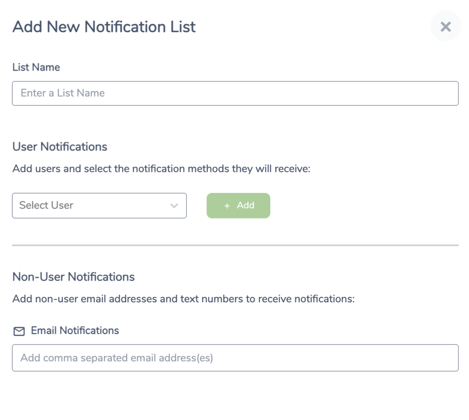Click the comma separated email addresses field
The height and width of the screenshot is (420, 469).
pyautogui.click(x=235, y=358)
